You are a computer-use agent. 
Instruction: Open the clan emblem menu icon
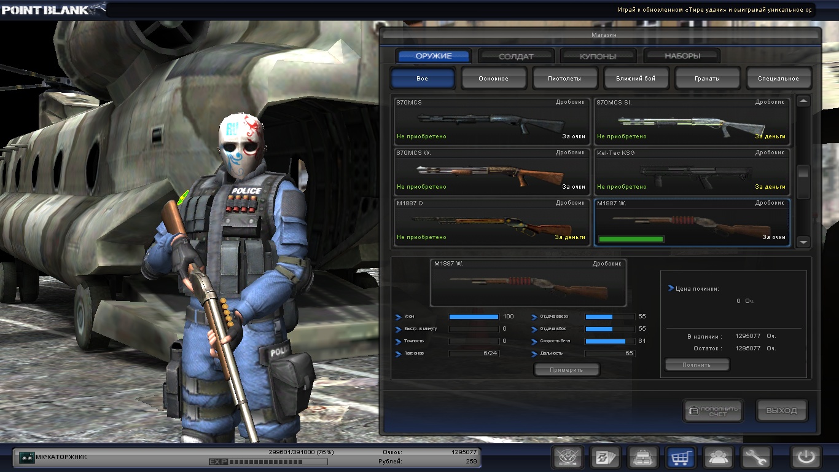pyautogui.click(x=568, y=457)
